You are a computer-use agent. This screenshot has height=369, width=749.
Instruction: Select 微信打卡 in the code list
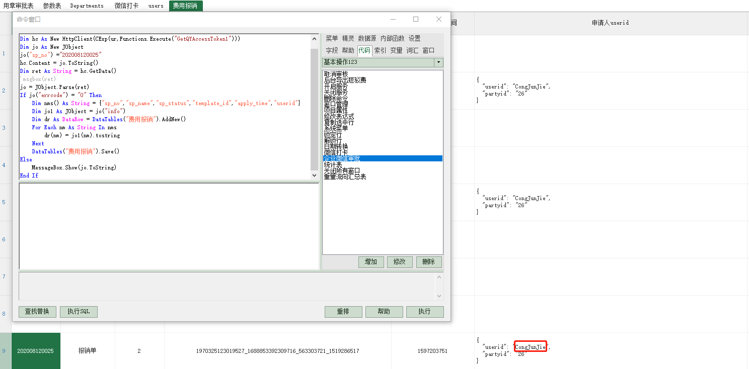pyautogui.click(x=336, y=152)
